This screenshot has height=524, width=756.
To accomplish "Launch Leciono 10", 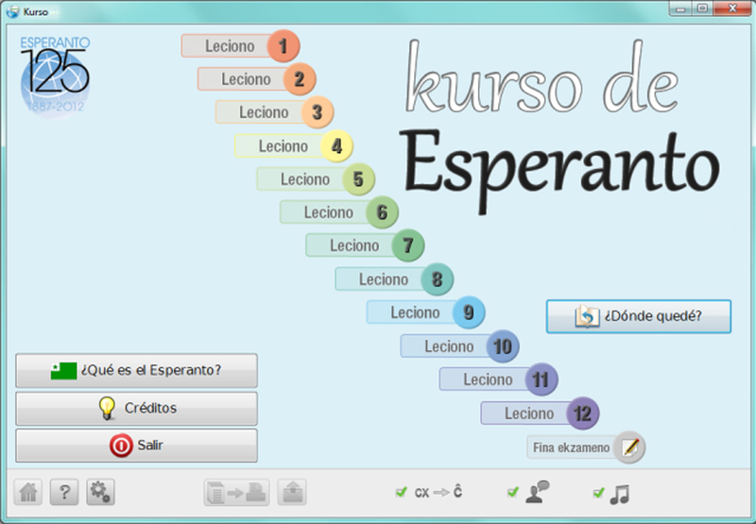I will coord(459,347).
